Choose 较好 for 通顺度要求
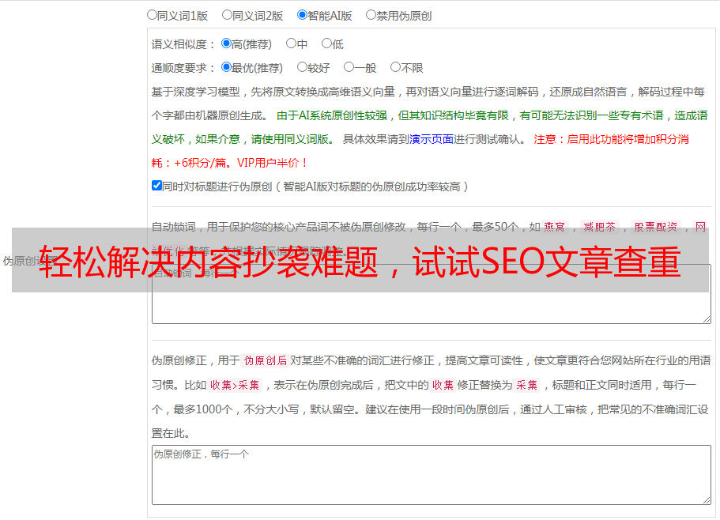The image size is (720, 520). [302, 67]
